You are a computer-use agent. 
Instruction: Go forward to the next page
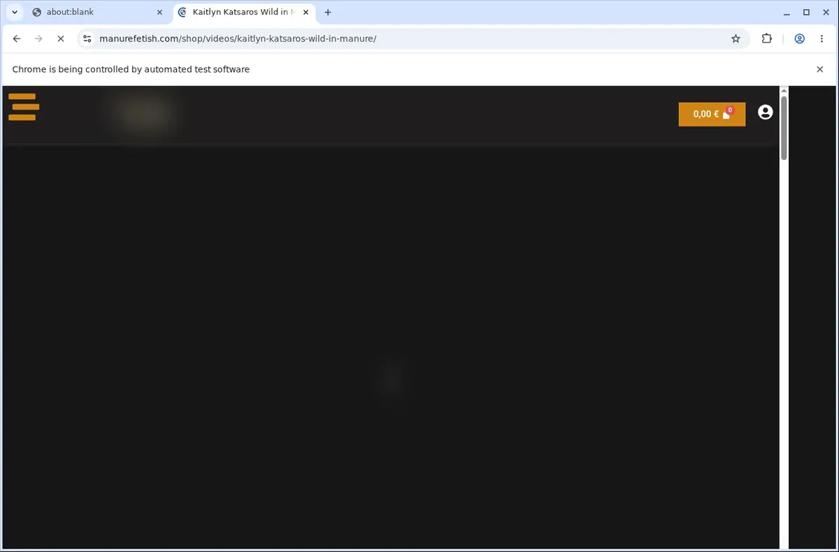(38, 39)
